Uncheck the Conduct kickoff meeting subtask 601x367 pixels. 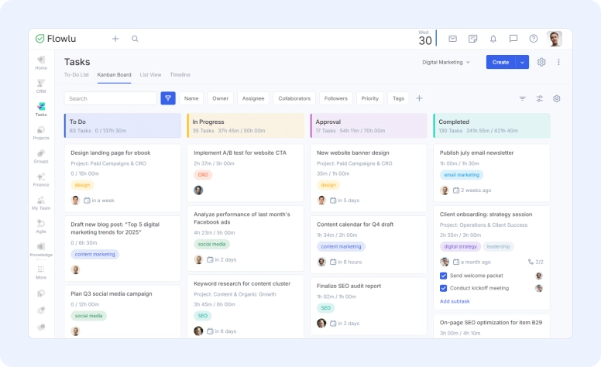[x=443, y=288]
